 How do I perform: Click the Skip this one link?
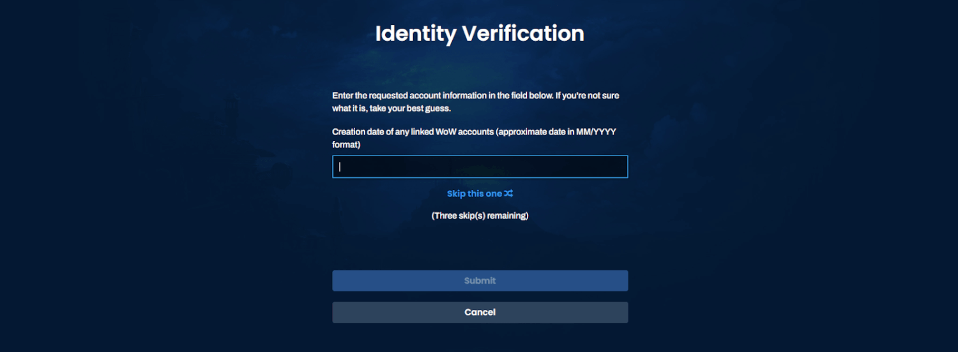475,193
